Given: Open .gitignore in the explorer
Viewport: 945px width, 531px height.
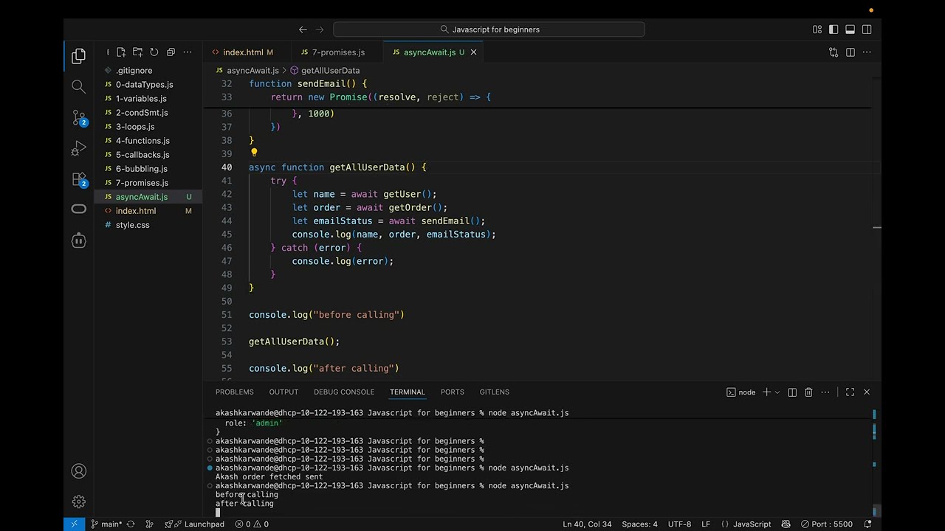Looking at the screenshot, I should [148, 71].
